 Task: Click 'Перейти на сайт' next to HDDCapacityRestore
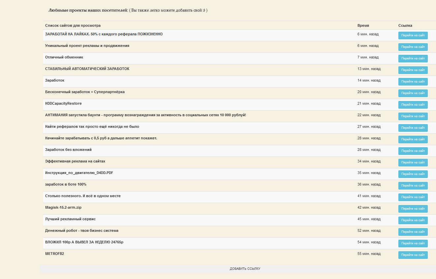point(413,105)
